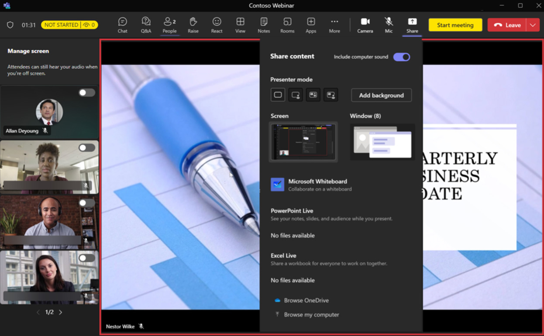Click the upload icon beside Browse my computer
544x336 pixels.
coord(277,314)
